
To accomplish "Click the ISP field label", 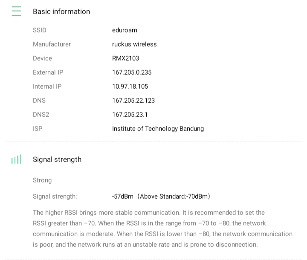I will click(38, 129).
